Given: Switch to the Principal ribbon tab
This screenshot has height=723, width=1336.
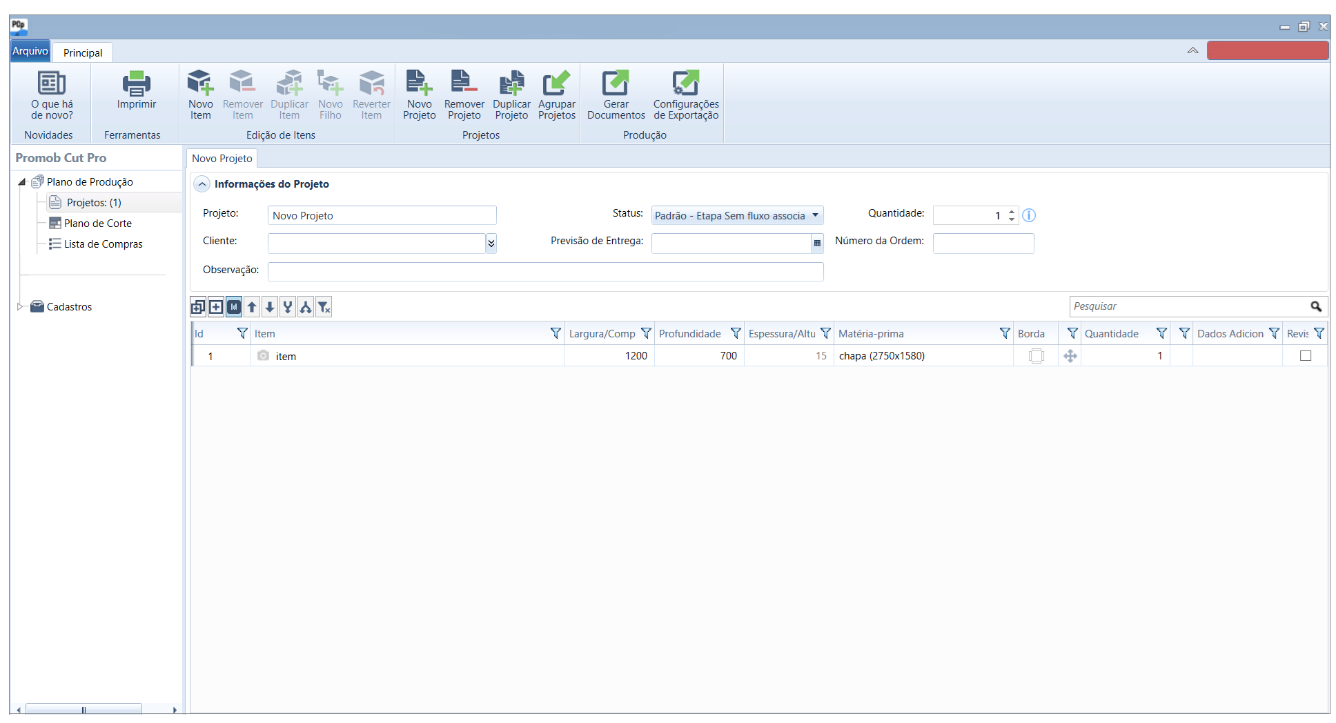Looking at the screenshot, I should pos(83,52).
